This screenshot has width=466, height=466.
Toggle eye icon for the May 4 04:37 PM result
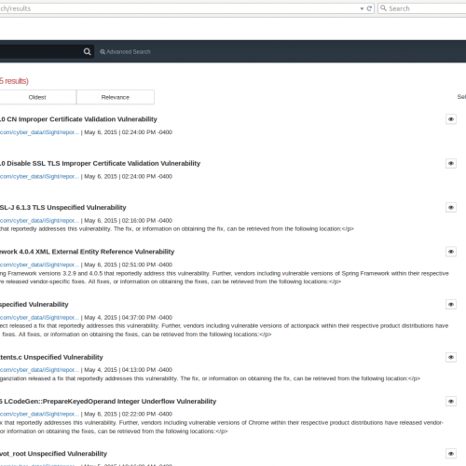[x=451, y=305]
